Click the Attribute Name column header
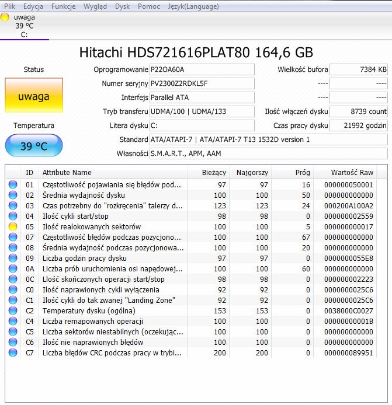The width and height of the screenshot is (392, 405). 113,172
